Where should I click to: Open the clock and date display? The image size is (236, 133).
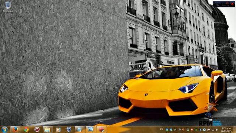226,130
